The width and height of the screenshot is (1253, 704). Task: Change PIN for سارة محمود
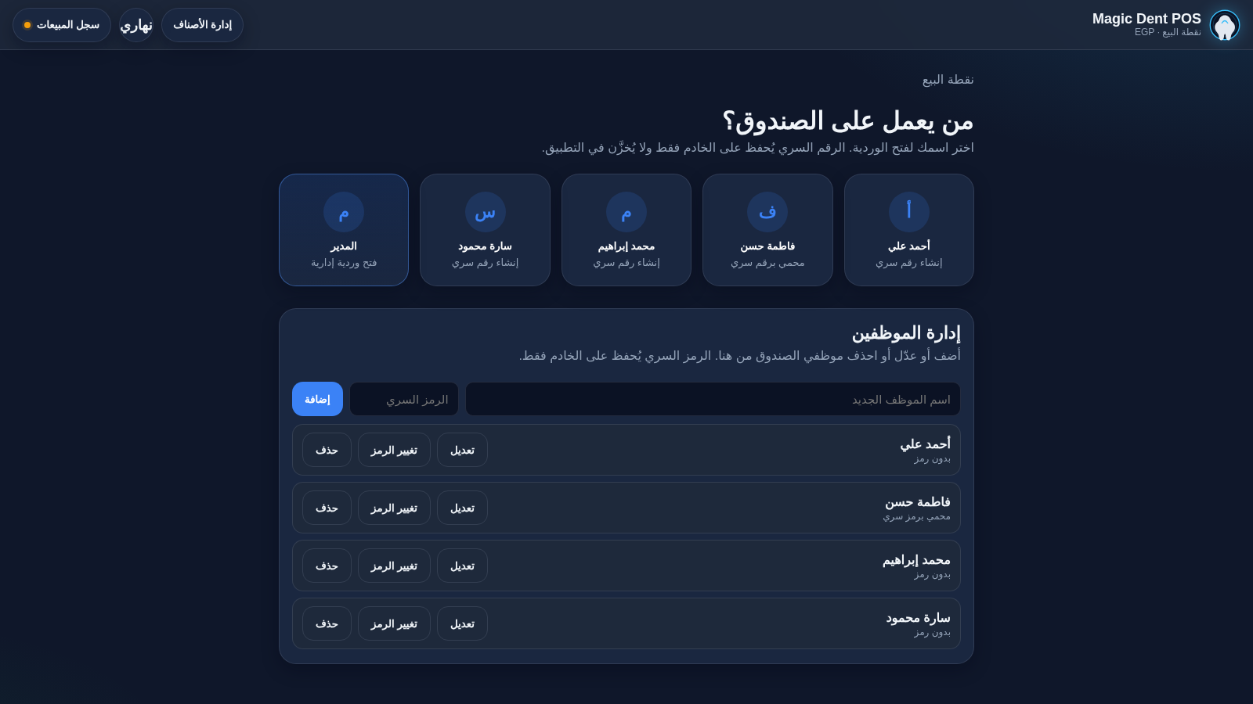point(394,623)
